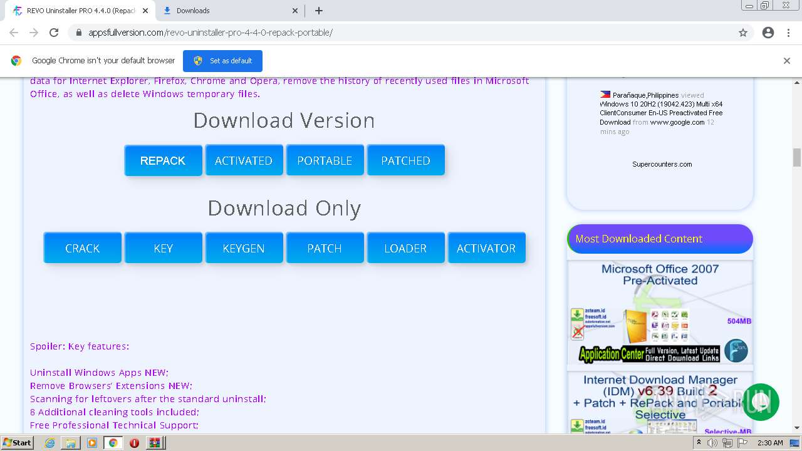Download the ACTIVATED version
Image resolution: width=802 pixels, height=451 pixels.
[244, 160]
